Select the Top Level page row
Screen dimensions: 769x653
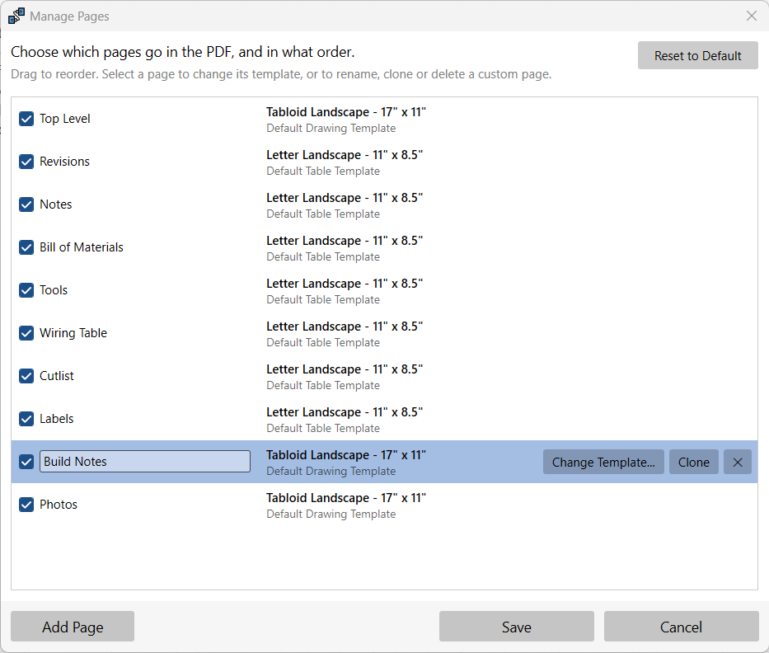pos(384,119)
